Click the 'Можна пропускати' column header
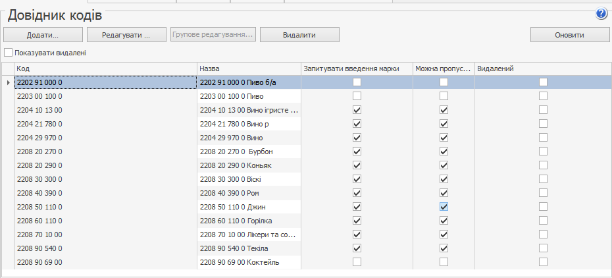Viewport: 612px width, 278px height. click(x=443, y=69)
